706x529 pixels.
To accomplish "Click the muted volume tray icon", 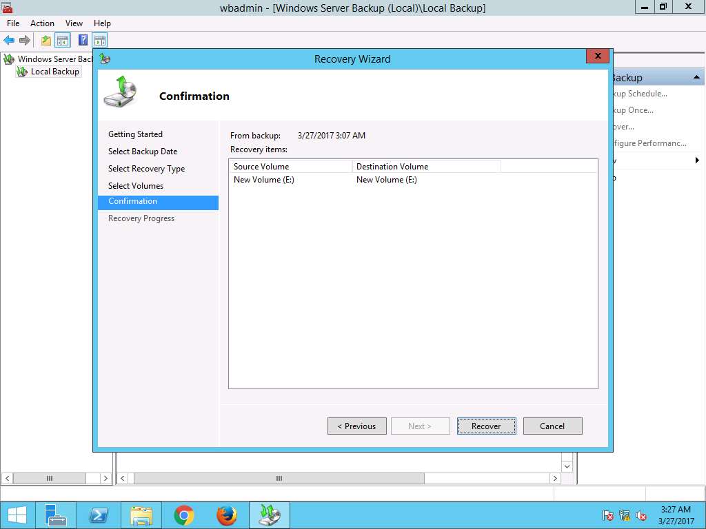I will point(641,515).
